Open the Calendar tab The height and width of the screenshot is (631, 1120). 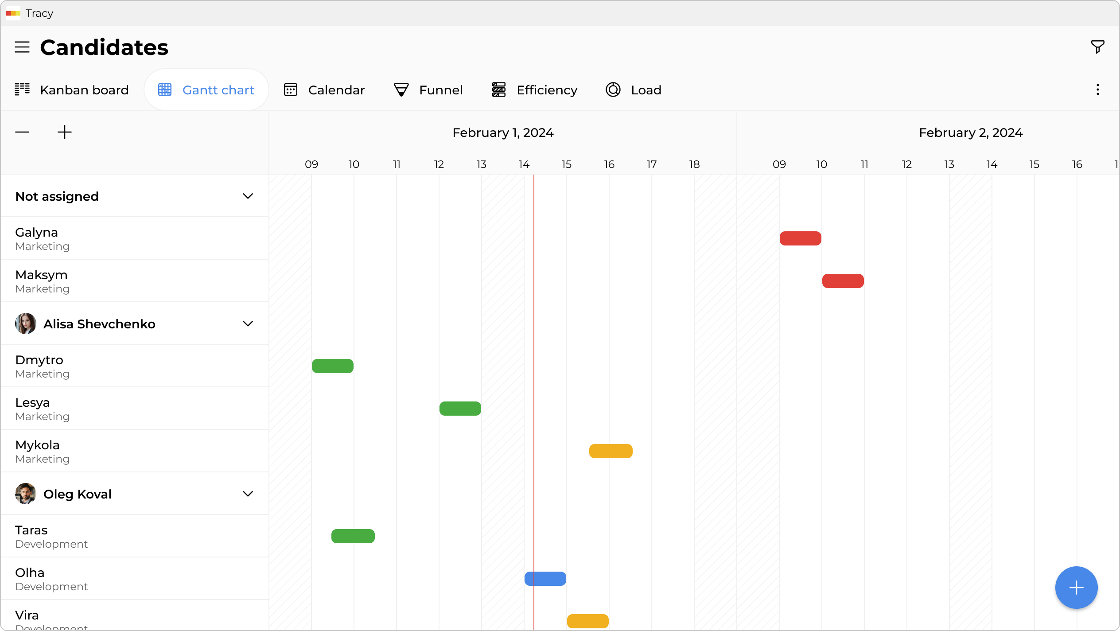(324, 90)
